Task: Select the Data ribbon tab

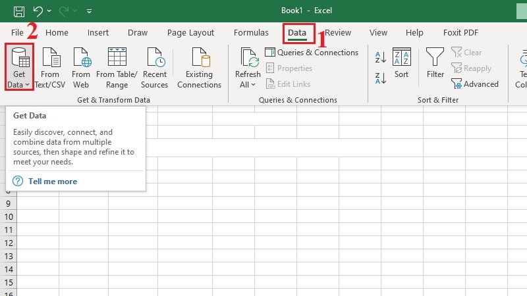Action: [x=297, y=32]
